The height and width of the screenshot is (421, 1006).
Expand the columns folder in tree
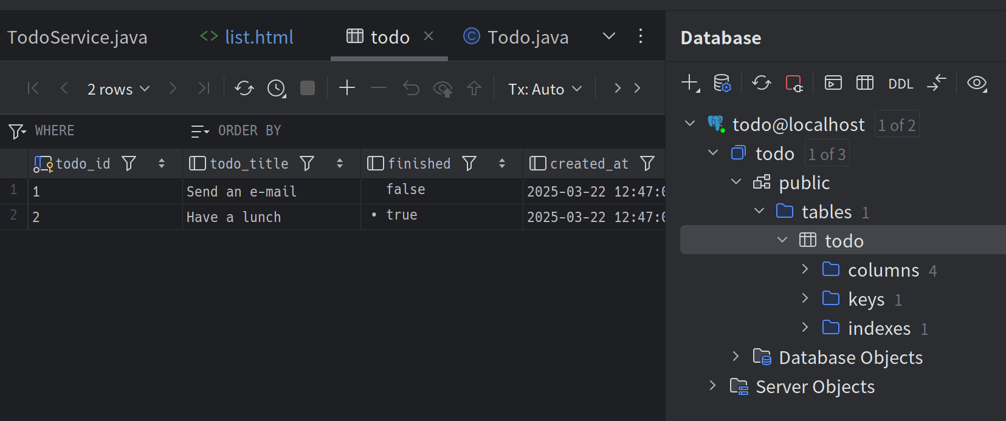coord(805,269)
